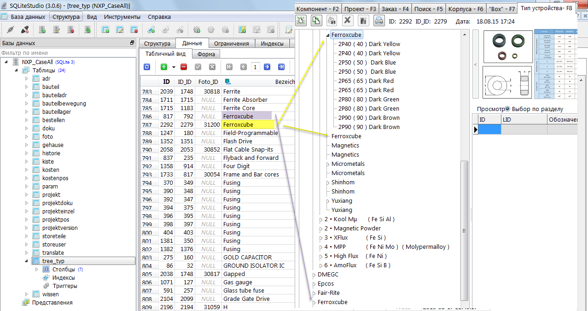Screen dimensions: 588x311
Task: Refresh table data with blue reload icon
Action: click(147, 67)
